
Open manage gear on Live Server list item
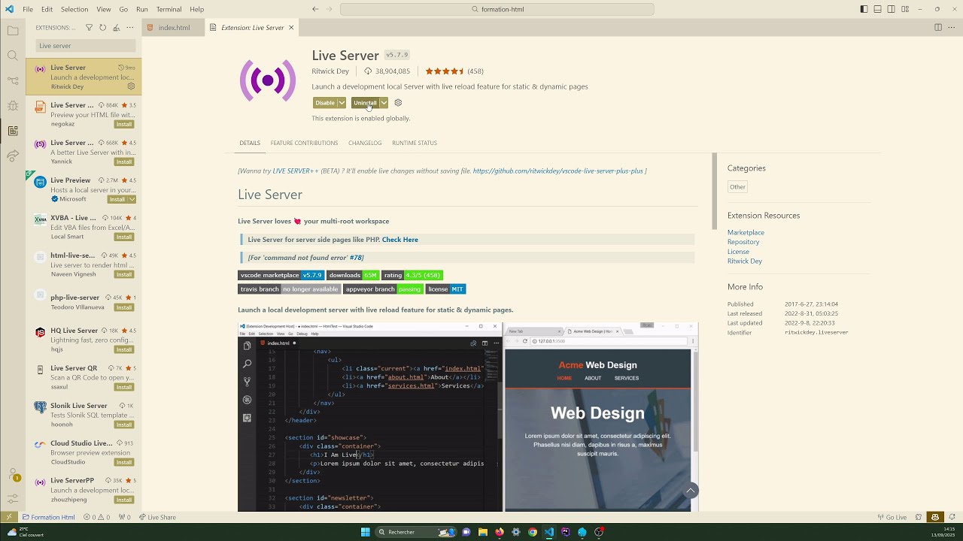pos(131,86)
